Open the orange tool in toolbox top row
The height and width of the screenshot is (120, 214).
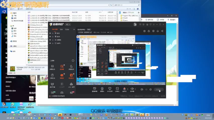[x=62, y=67]
